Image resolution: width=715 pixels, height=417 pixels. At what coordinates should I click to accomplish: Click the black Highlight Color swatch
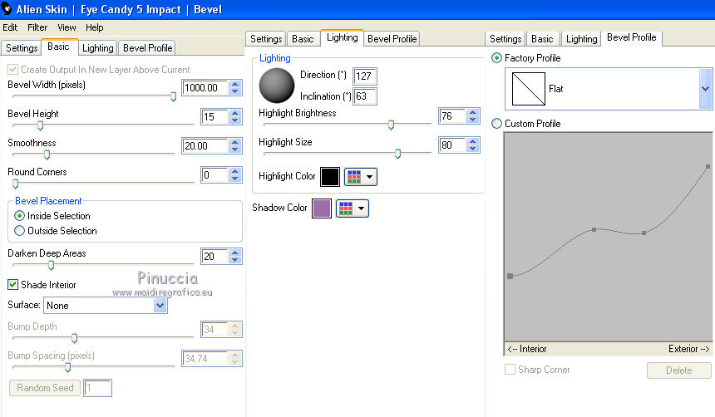[x=330, y=177]
